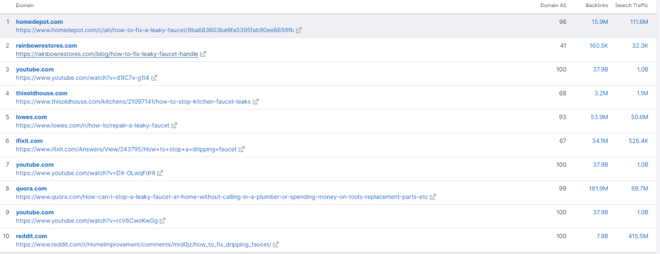Image resolution: width=660 pixels, height=254 pixels.
Task: Sort by Search Traffic column header
Action: pos(632,5)
